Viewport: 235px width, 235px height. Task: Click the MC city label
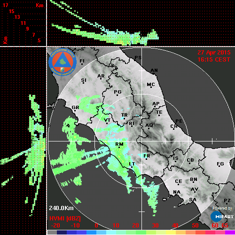tap(151, 85)
